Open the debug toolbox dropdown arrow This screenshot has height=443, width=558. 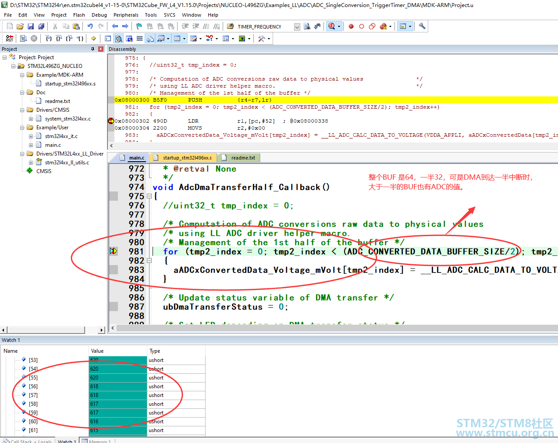tap(269, 39)
